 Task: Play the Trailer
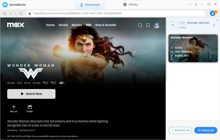pos(30,109)
